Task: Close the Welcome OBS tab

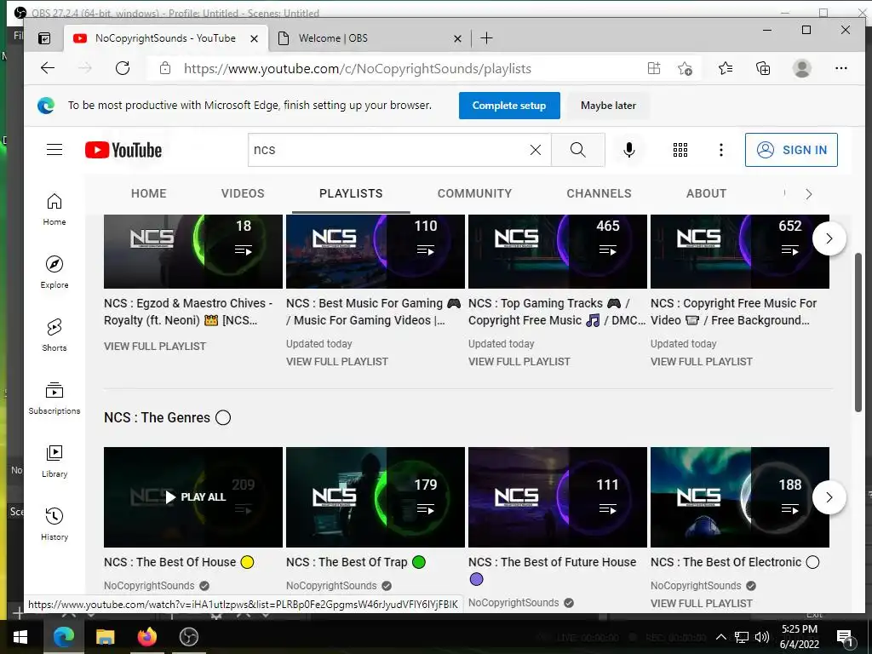Action: coord(457,38)
